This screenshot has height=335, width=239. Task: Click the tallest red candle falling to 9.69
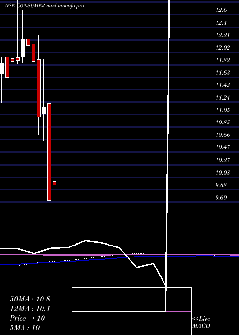49,152
